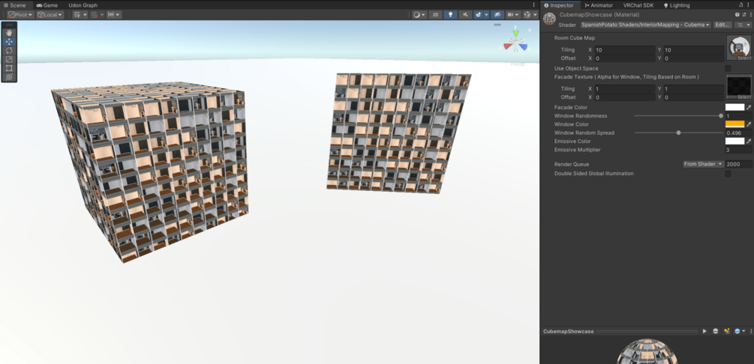Click the scene camera settings icon
The width and height of the screenshot is (754, 364).
[x=509, y=15]
